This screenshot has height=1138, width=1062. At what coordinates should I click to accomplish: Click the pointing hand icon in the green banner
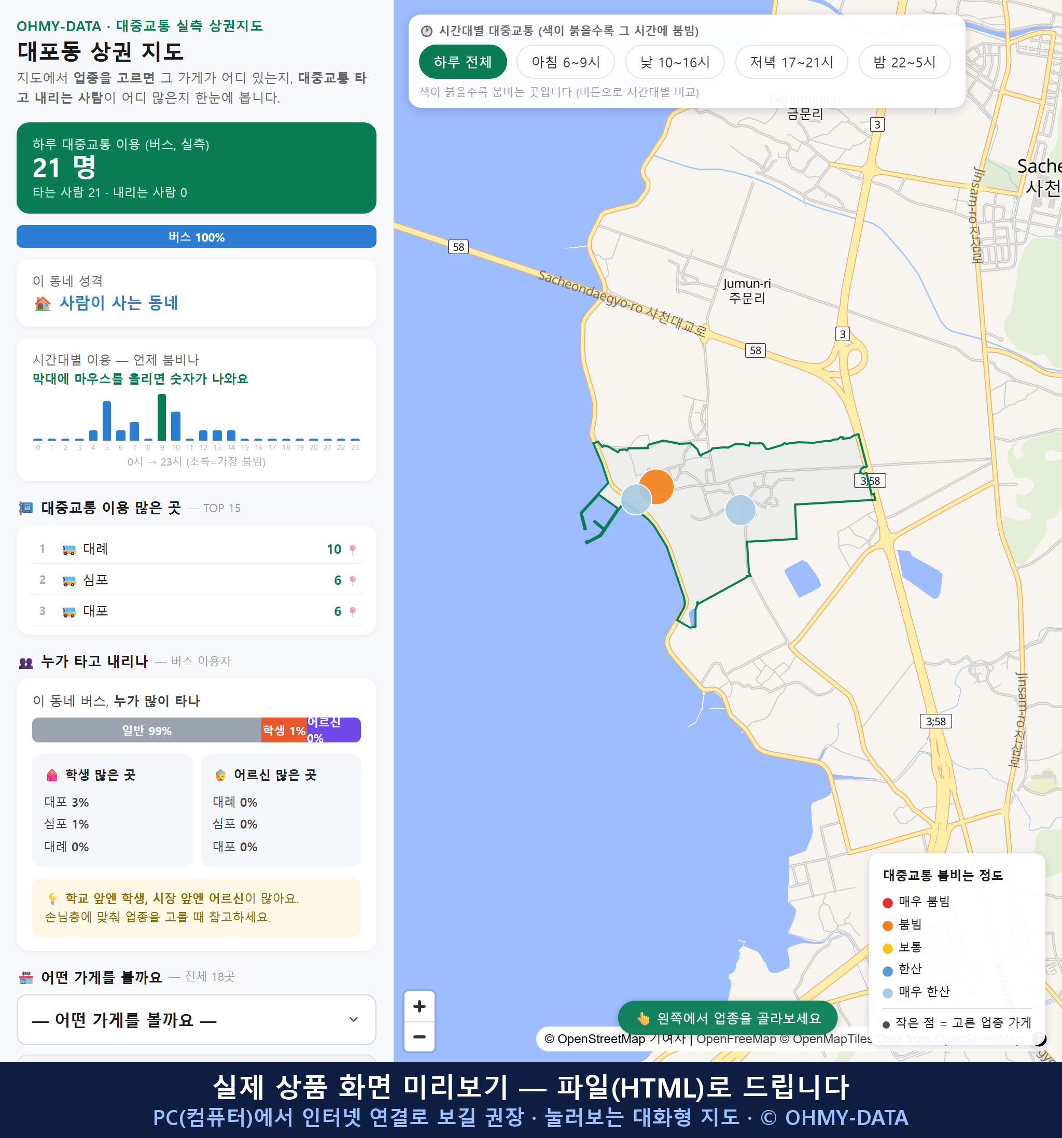click(644, 1018)
